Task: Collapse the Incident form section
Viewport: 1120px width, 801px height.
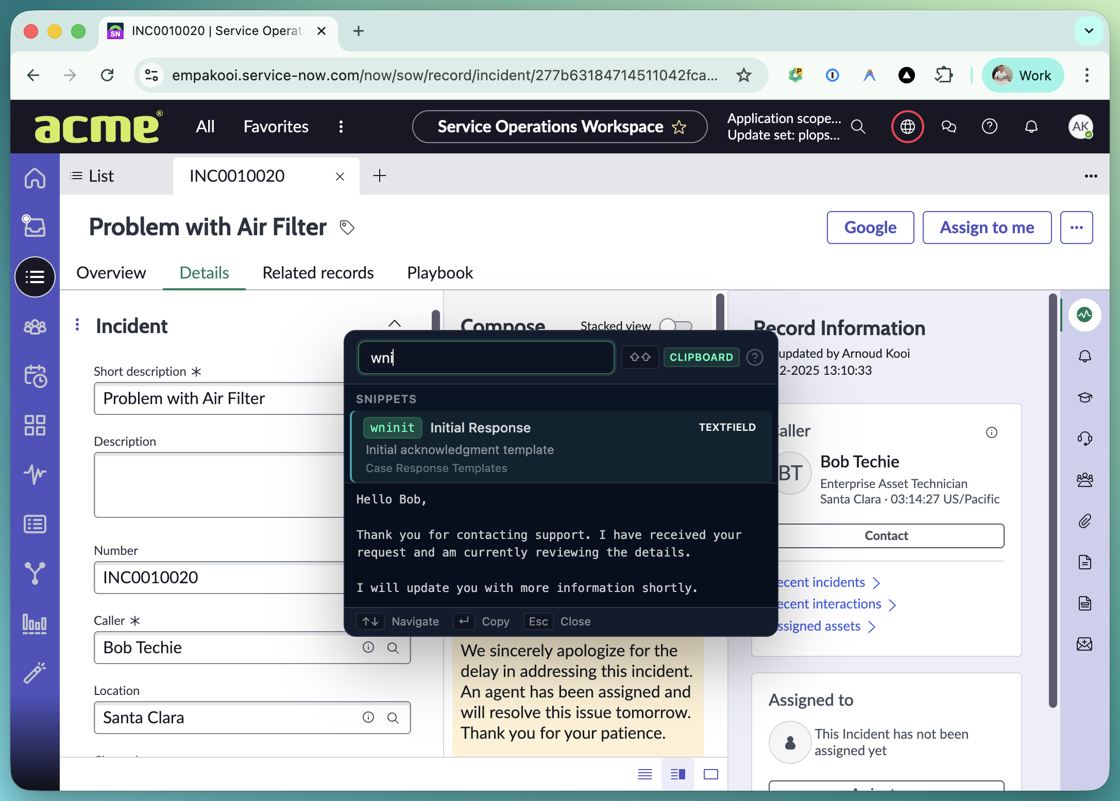Action: 395,323
